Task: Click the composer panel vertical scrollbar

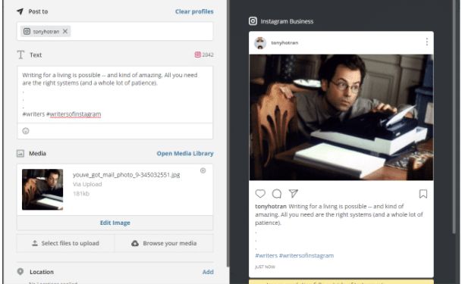Action: 228,133
